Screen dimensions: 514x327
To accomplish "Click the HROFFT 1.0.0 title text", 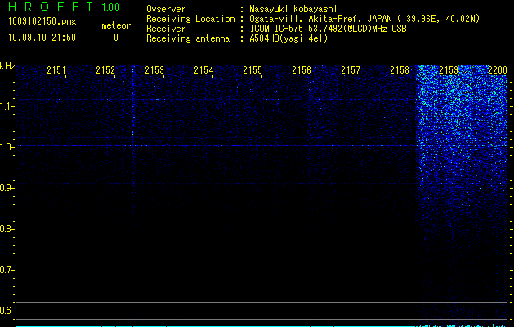I will [64, 7].
